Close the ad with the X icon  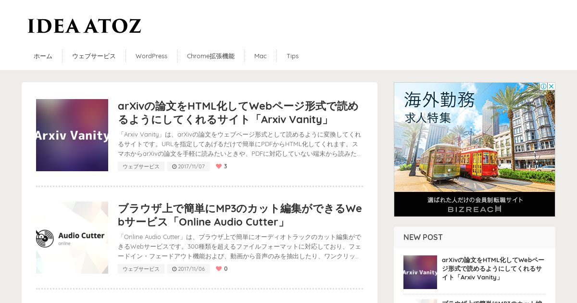pos(551,87)
